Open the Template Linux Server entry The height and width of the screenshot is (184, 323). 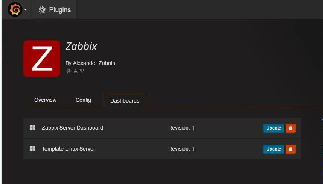(x=69, y=149)
